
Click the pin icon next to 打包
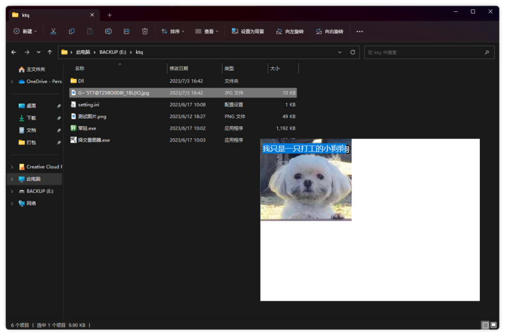(x=58, y=143)
